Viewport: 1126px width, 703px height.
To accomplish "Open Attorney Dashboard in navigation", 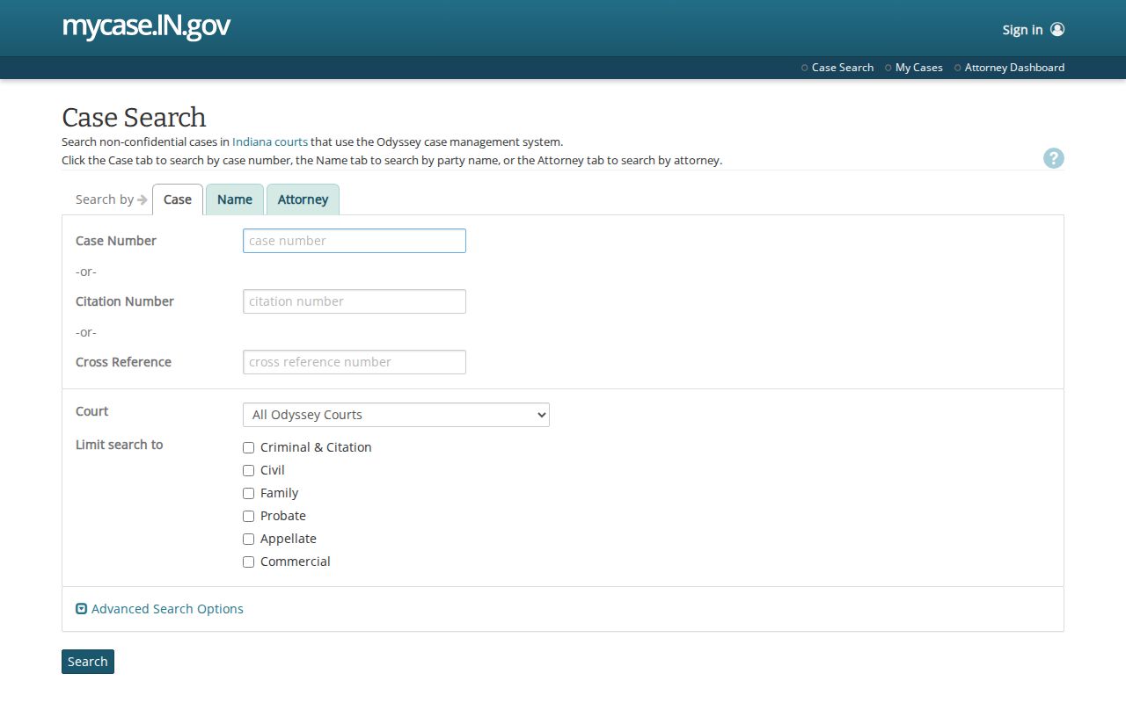I will (1014, 68).
